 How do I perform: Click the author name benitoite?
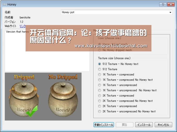click(25, 17)
